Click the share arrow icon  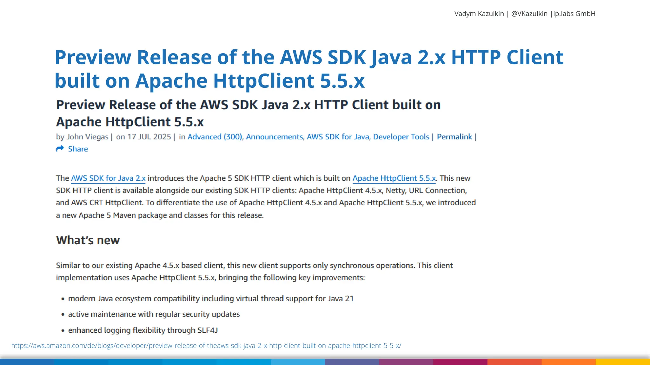(x=60, y=149)
